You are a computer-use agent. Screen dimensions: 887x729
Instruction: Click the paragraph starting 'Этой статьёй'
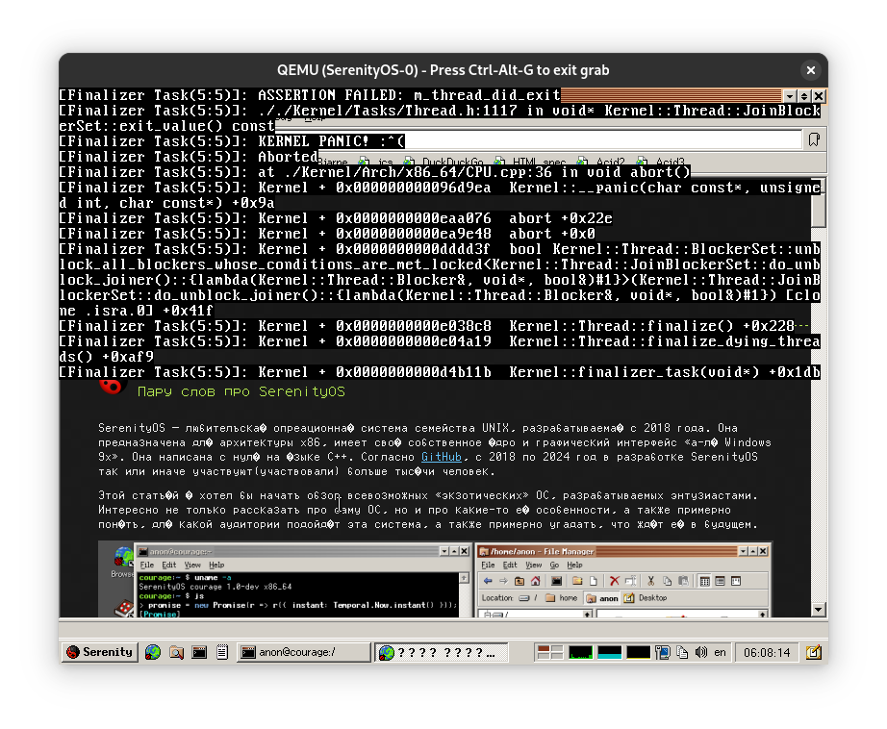tap(428, 510)
